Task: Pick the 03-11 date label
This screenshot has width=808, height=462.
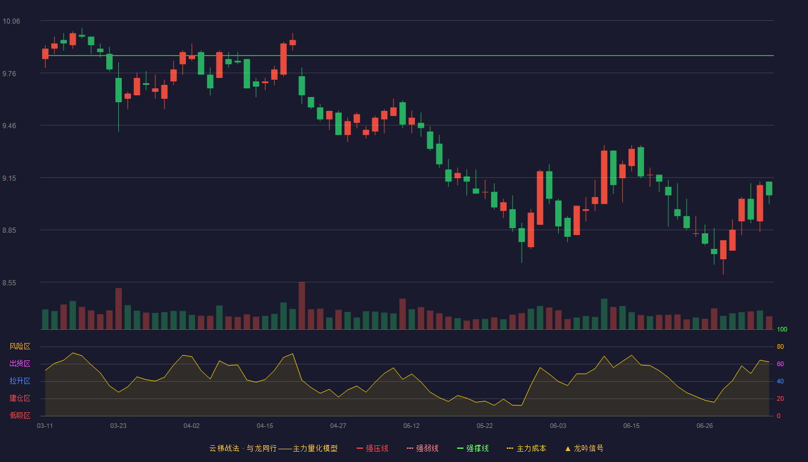Action: point(45,426)
